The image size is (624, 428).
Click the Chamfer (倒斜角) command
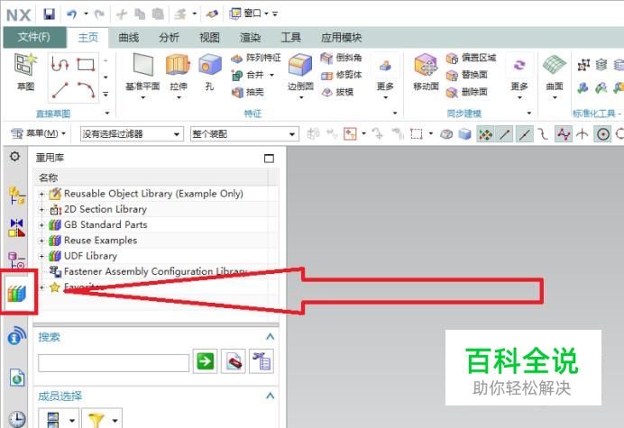click(x=342, y=58)
